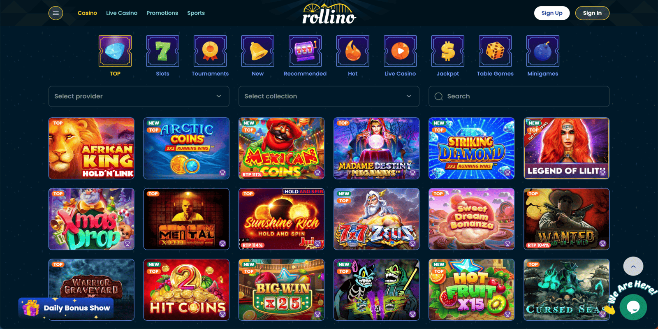The height and width of the screenshot is (329, 658).
Task: Go to the Promotions menu item
Action: point(162,13)
